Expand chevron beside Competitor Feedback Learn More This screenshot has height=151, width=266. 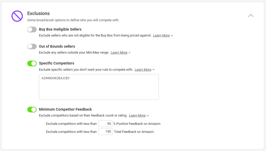[148, 116]
